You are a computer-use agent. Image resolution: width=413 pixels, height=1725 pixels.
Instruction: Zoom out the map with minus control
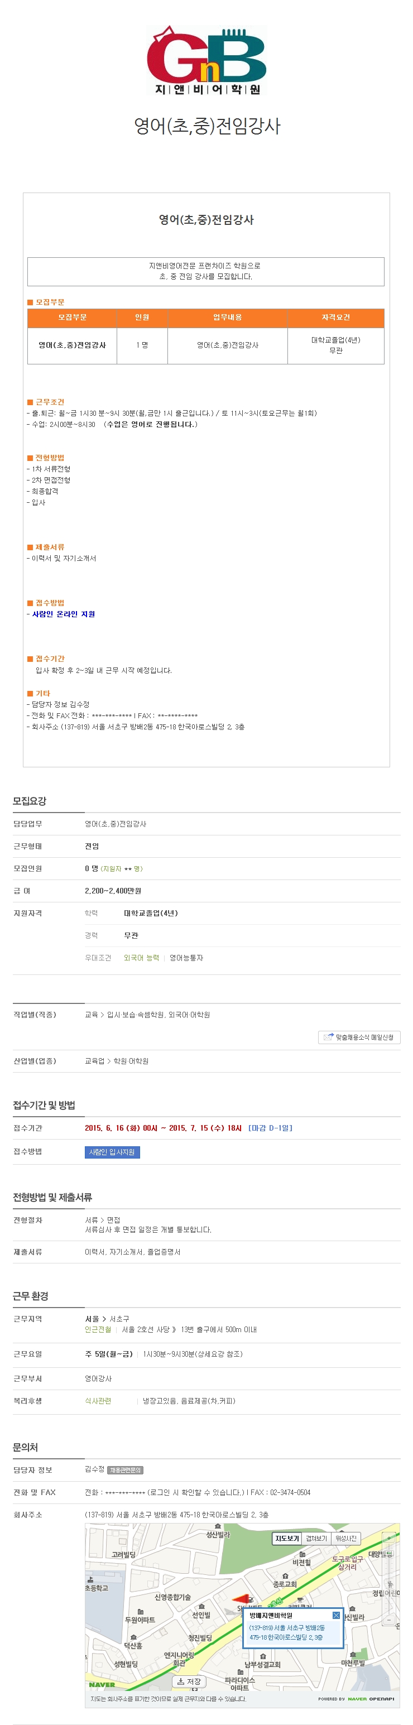pyautogui.click(x=389, y=1620)
